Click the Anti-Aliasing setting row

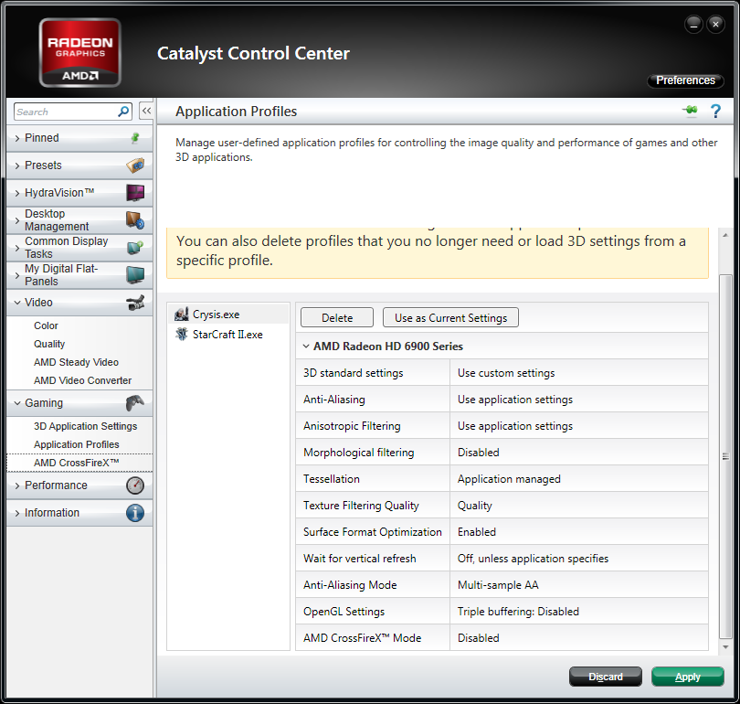(502, 400)
